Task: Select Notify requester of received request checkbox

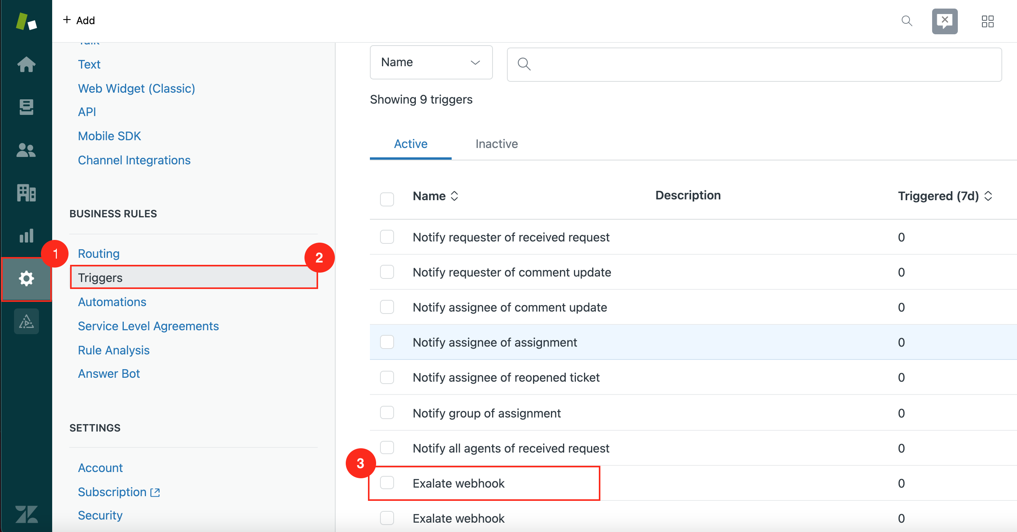Action: point(387,237)
